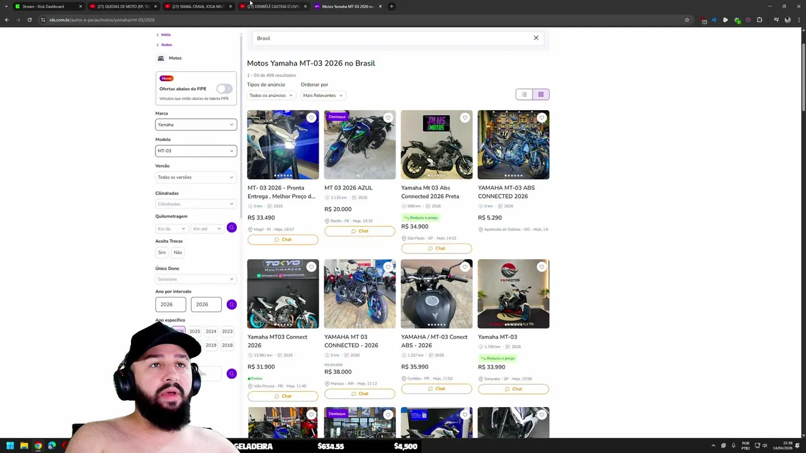Click Chat on MT-03 2026 Pronta Entrega listing
806x453 pixels.
[283, 240]
